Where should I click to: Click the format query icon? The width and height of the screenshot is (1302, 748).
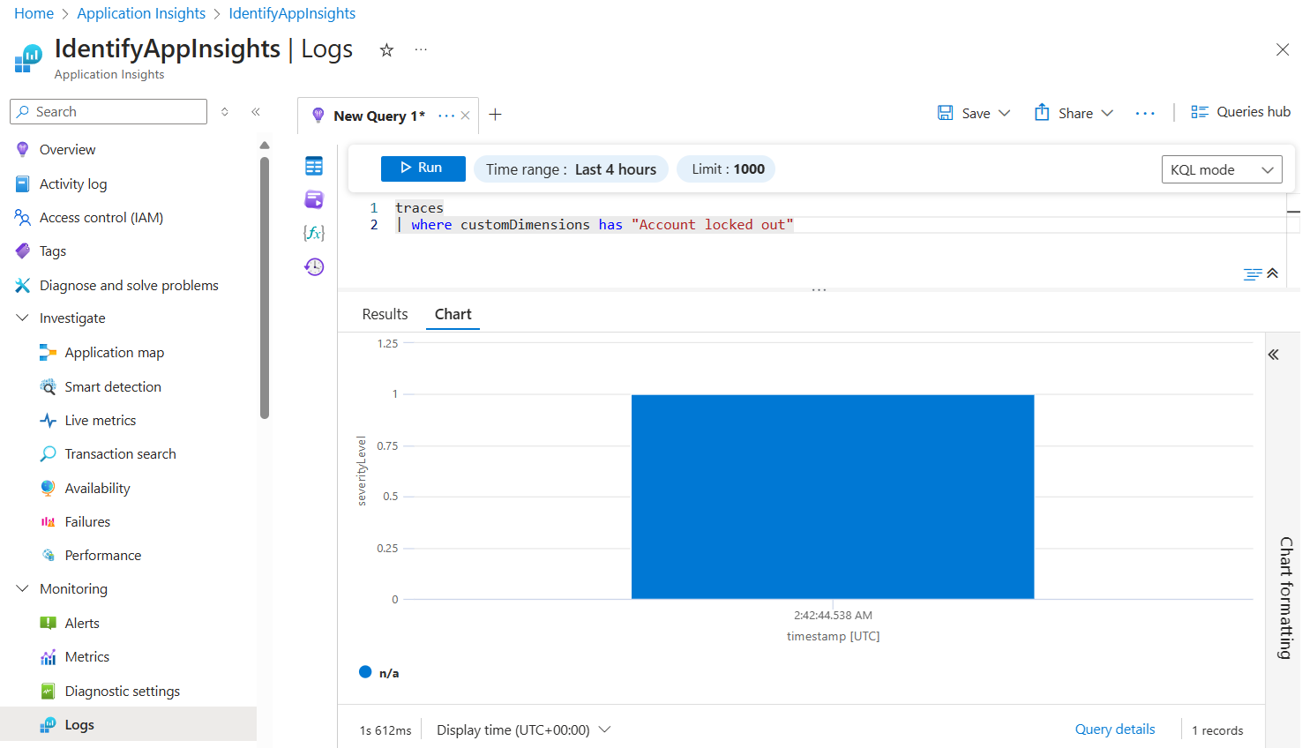coord(1252,274)
